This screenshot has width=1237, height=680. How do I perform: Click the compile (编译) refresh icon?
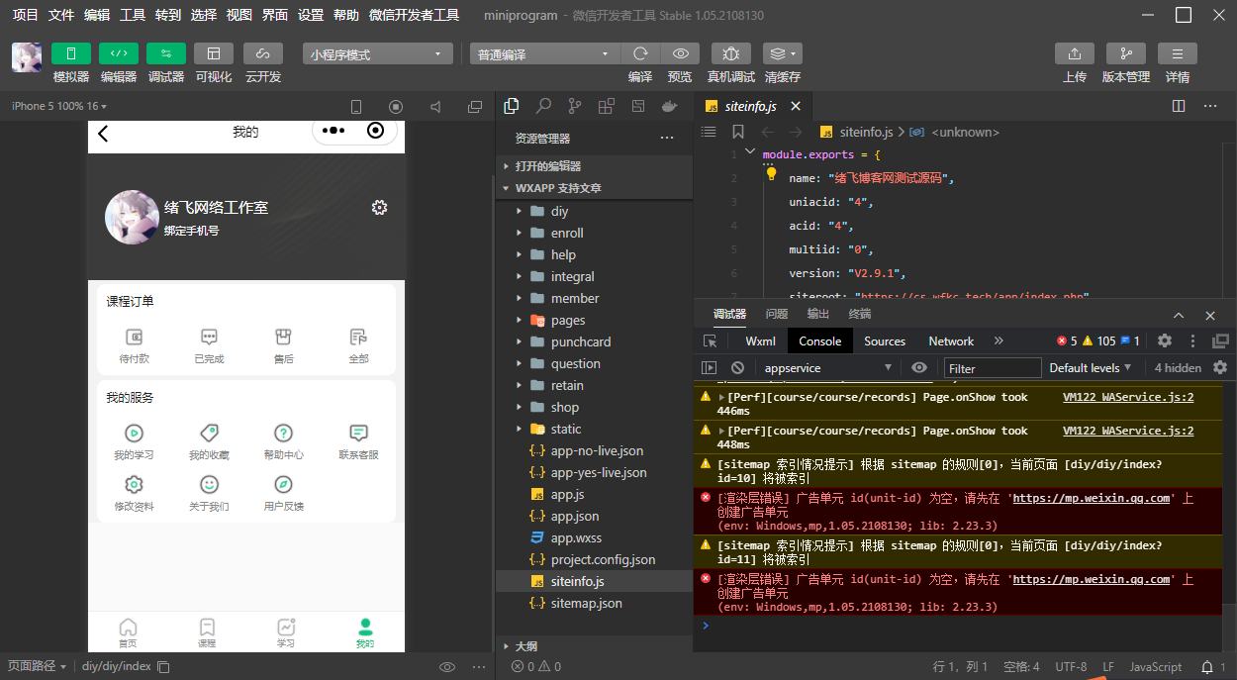(640, 53)
